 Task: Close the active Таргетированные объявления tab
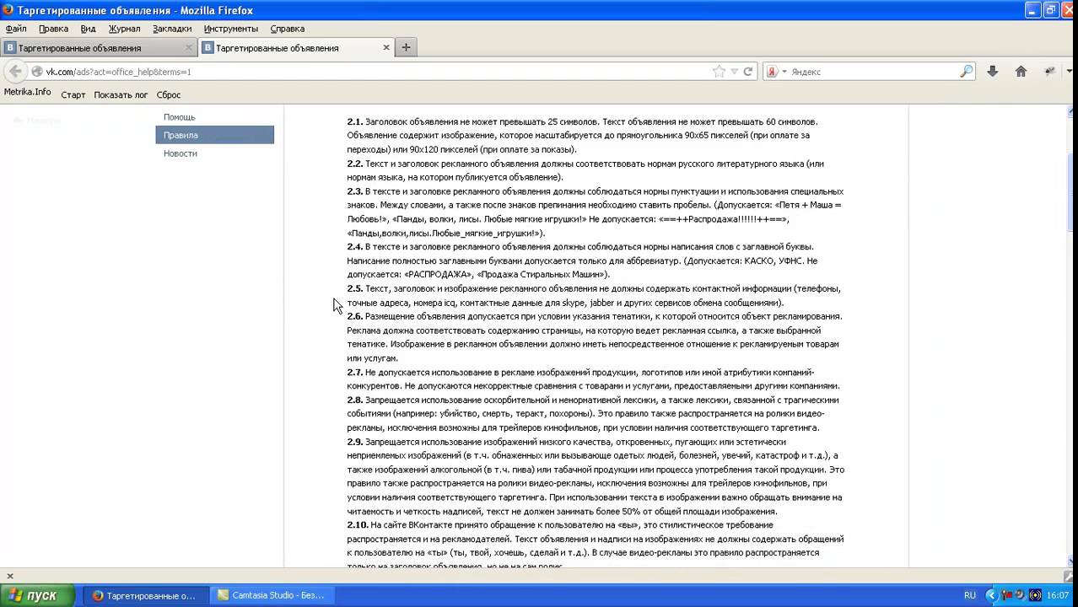[386, 48]
